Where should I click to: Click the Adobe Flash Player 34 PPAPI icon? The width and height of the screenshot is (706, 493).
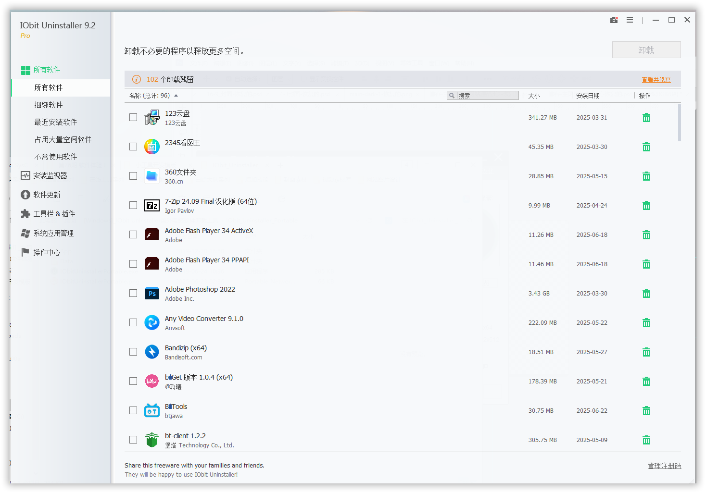[152, 264]
